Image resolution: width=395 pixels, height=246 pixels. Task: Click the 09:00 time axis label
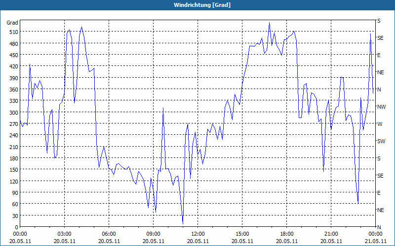pyautogui.click(x=153, y=234)
